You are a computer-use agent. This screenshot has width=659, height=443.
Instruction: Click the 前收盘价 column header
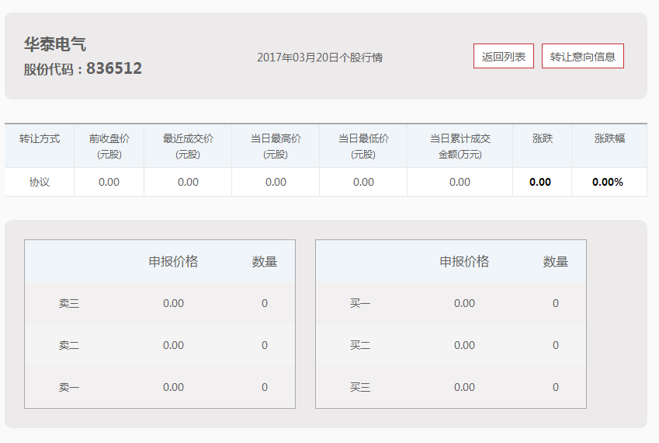109,146
